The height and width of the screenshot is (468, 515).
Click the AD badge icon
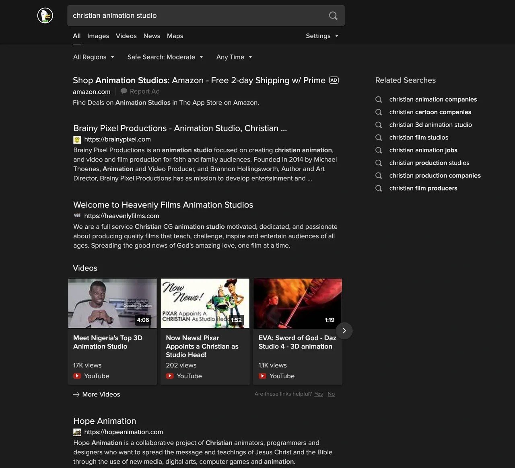coord(334,80)
